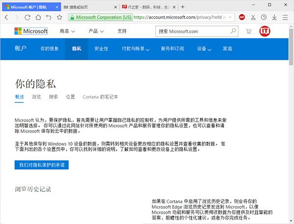
Task: Click the URL text in the address bar
Action: [x=177, y=18]
